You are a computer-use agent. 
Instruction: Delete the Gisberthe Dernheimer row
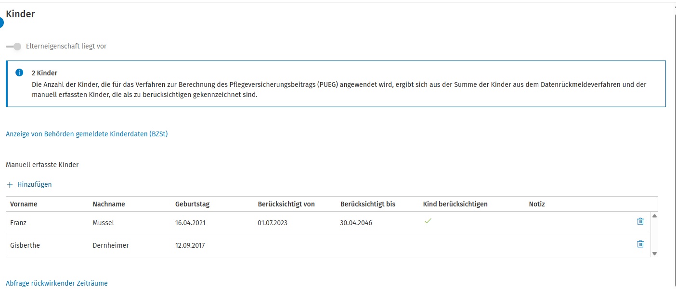click(x=640, y=244)
